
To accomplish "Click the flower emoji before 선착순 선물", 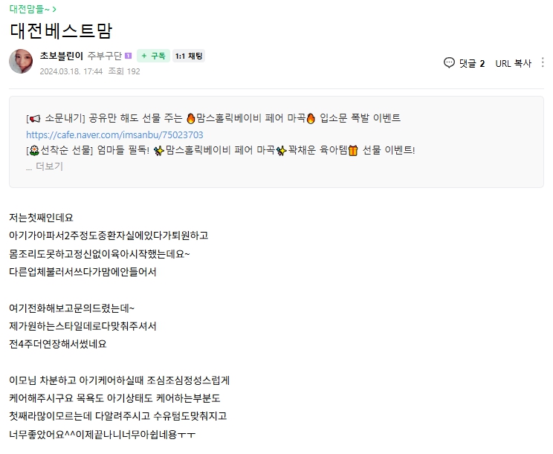I will (x=34, y=151).
